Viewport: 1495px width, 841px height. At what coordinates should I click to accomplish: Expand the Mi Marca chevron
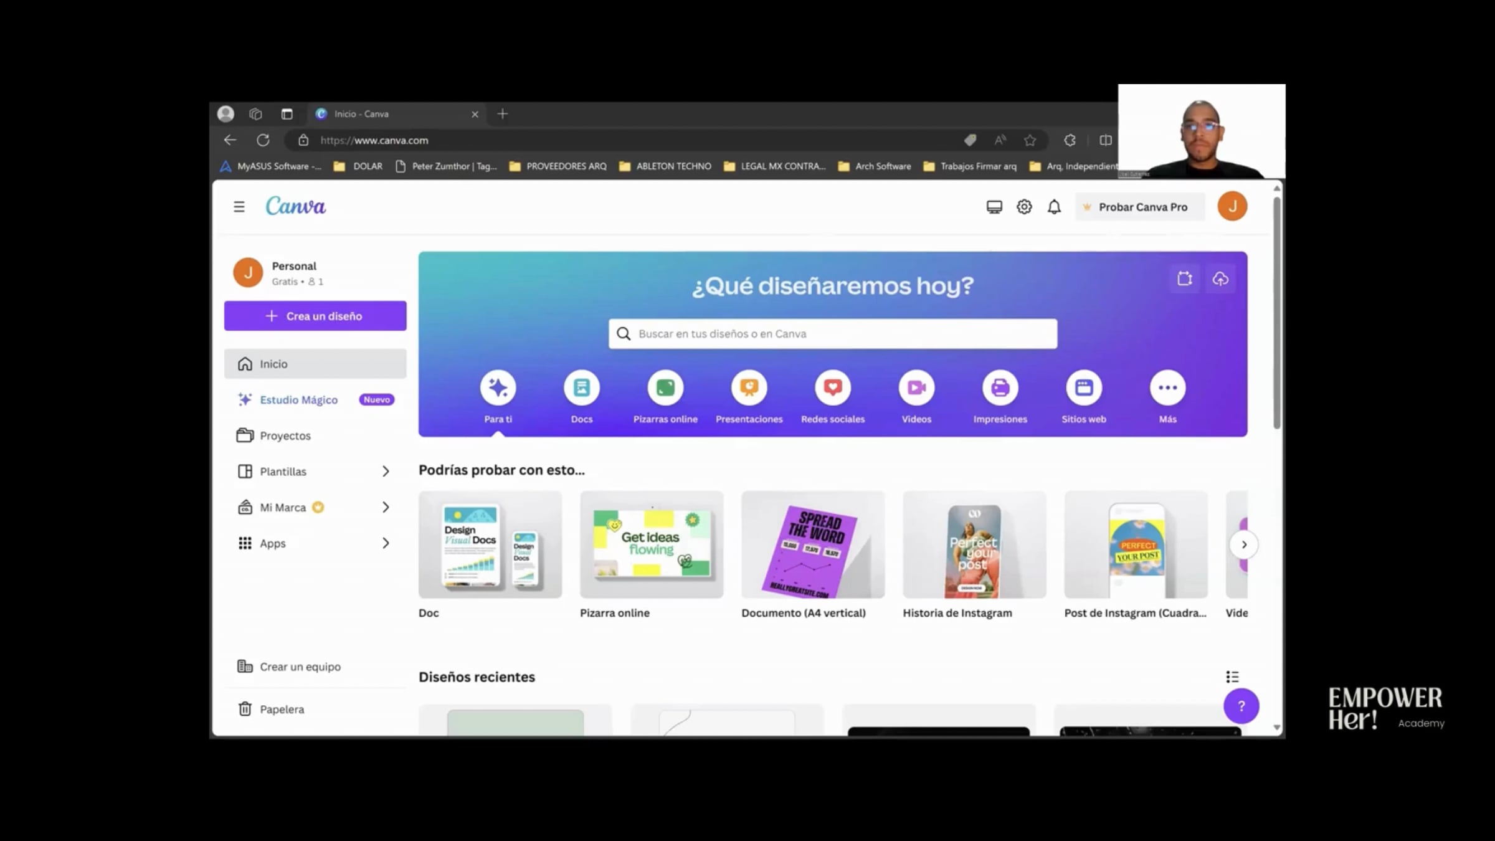click(x=386, y=507)
